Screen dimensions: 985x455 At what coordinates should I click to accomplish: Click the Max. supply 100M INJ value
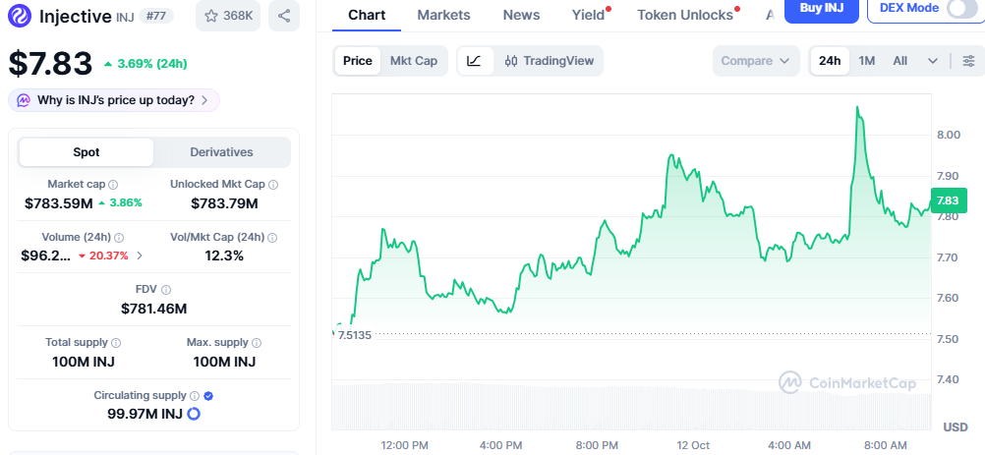click(224, 362)
